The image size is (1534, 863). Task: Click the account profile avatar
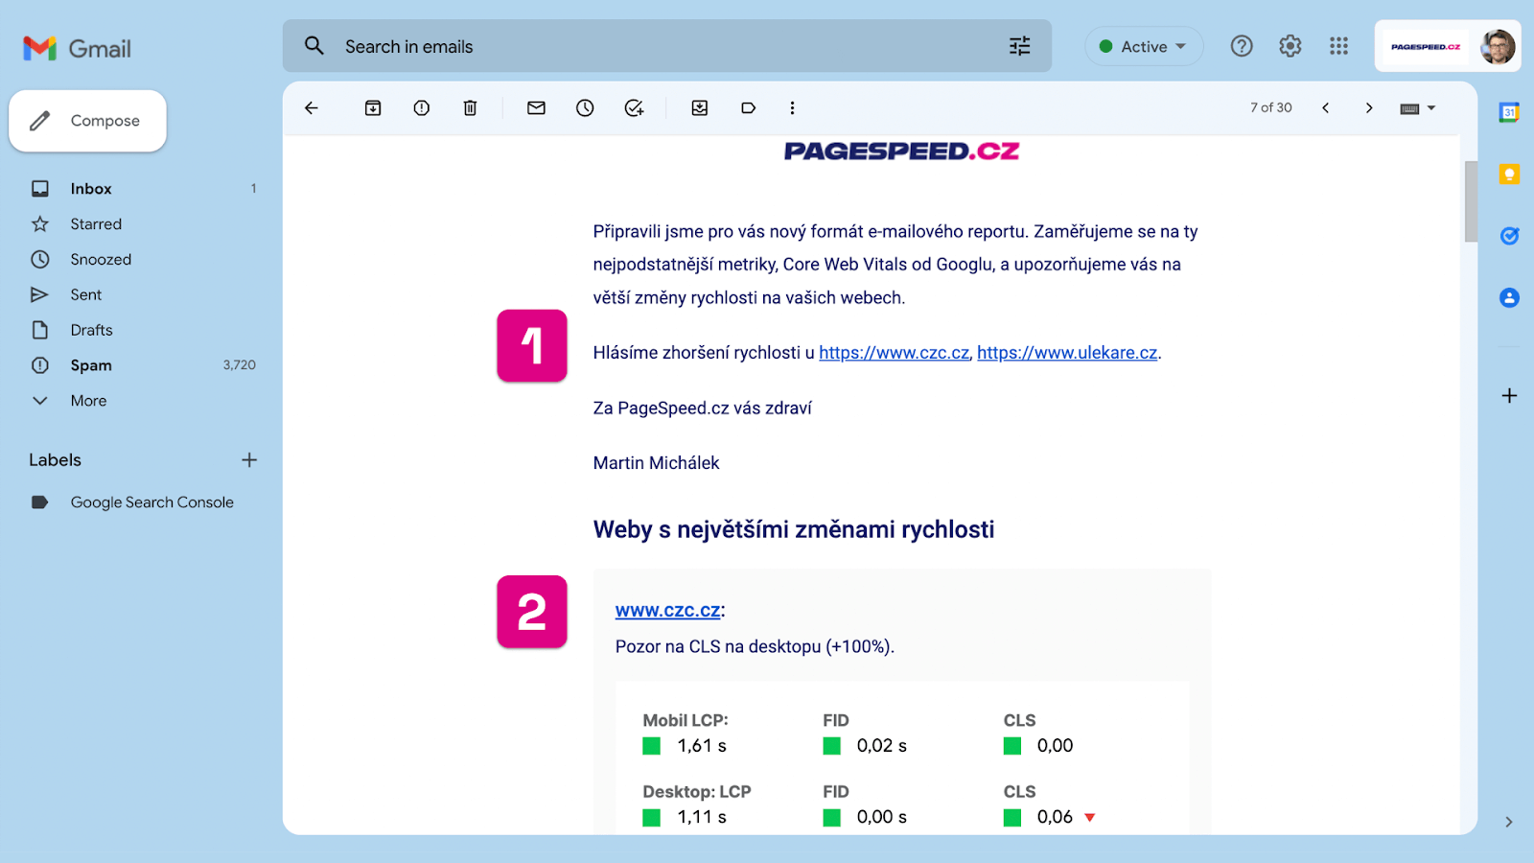point(1498,46)
